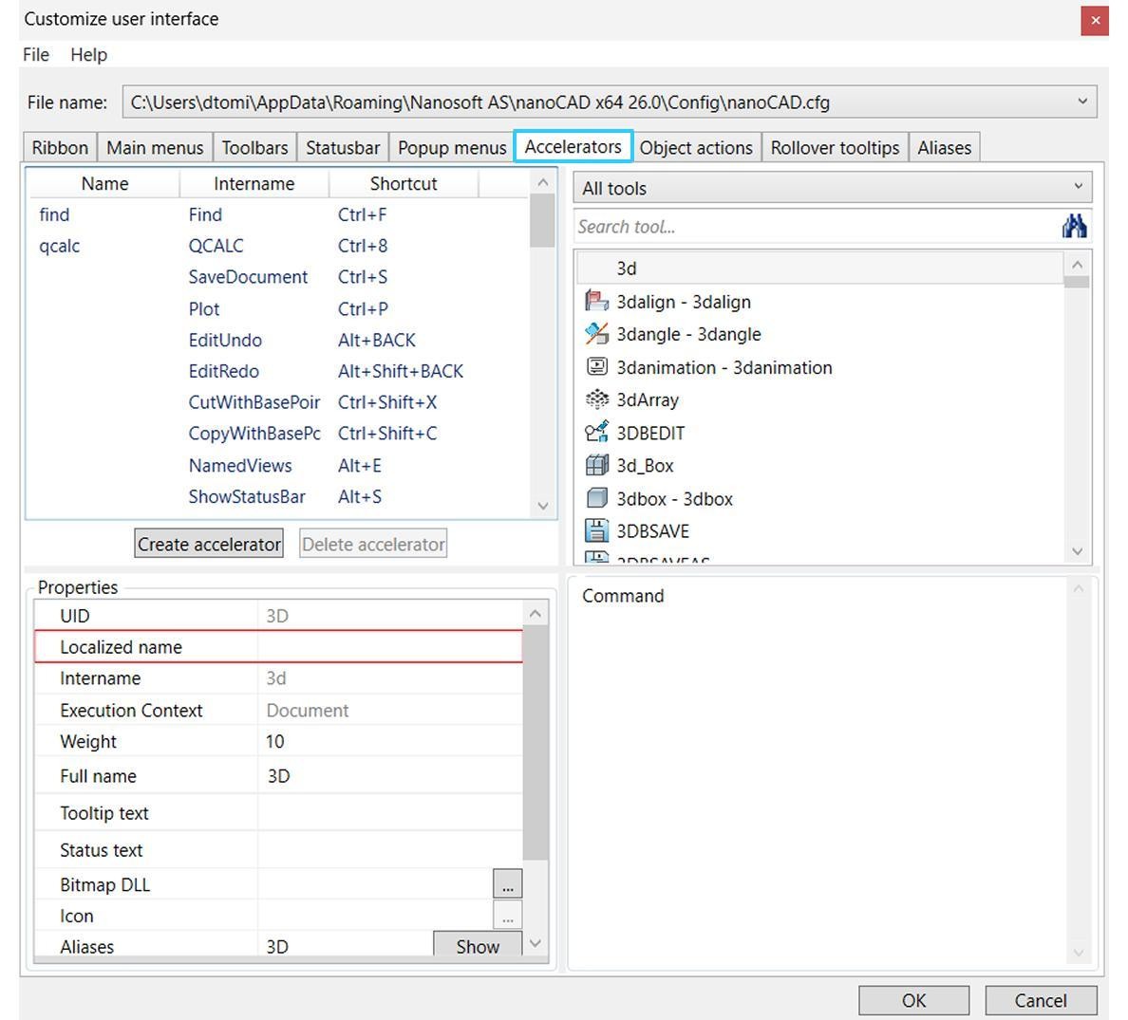1128x1020 pixels.
Task: Select the 3dangle tool icon
Action: point(596,334)
